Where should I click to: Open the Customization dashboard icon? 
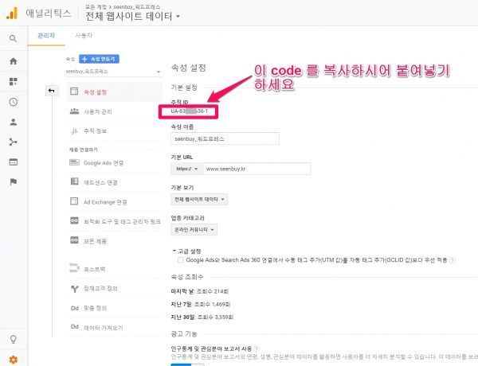(13, 81)
